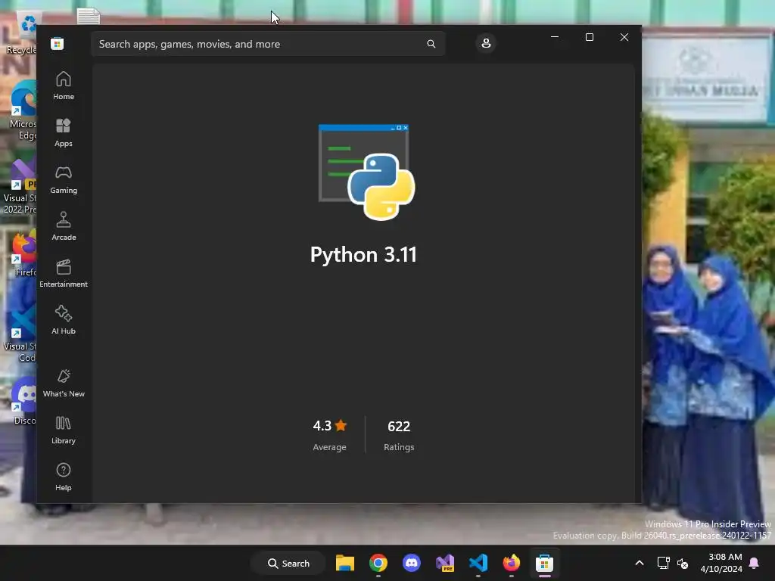Open Home in the Store sidebar
This screenshot has width=775, height=581.
(x=64, y=85)
